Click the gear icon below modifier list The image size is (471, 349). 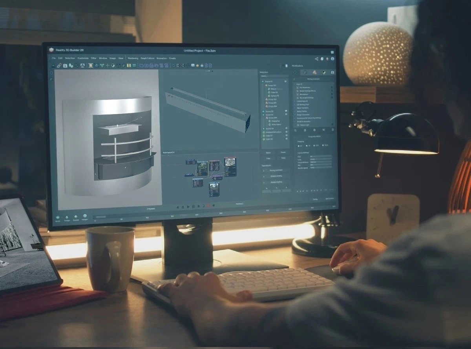314,130
